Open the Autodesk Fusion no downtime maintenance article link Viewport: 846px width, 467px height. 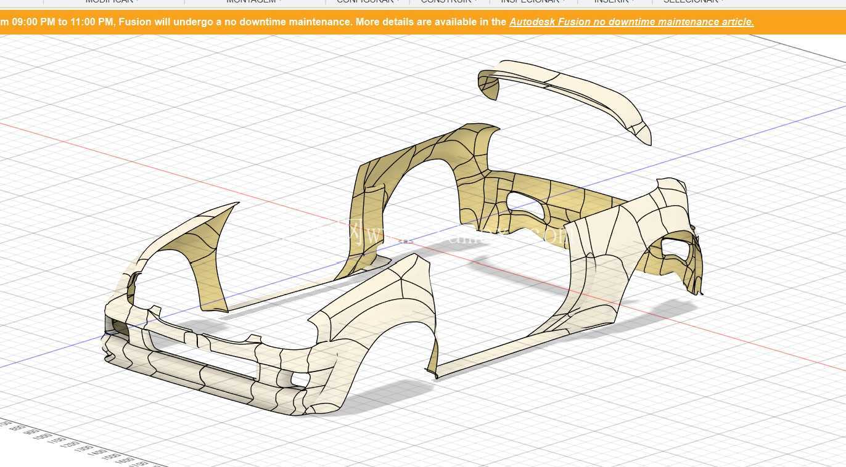(x=631, y=22)
